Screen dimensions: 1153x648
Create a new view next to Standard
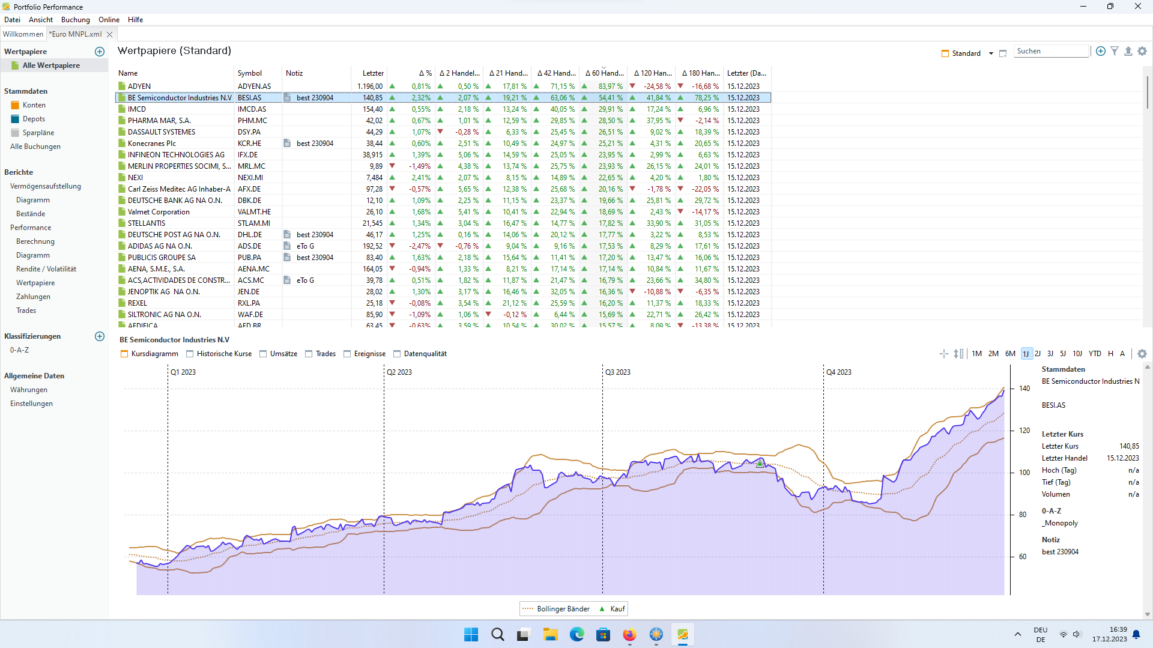[1003, 53]
